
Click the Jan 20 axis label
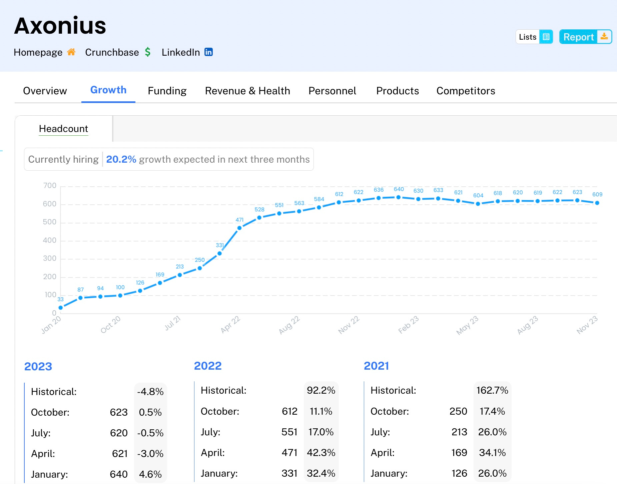point(51,325)
